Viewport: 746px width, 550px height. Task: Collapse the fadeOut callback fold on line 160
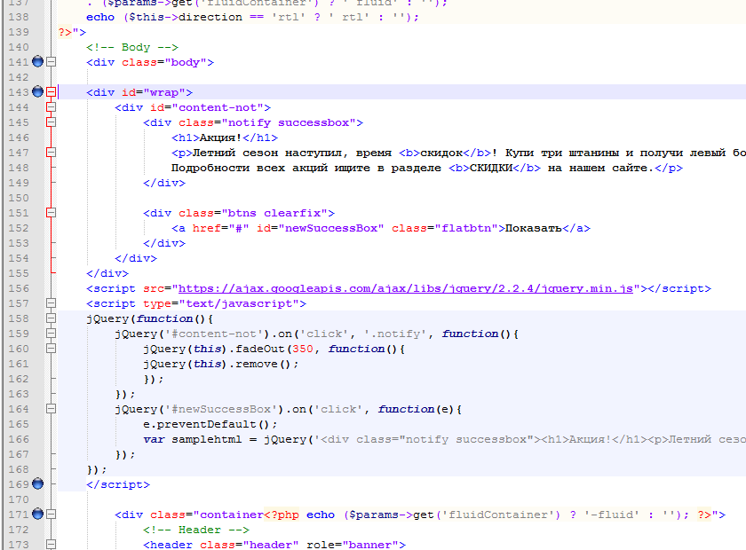[x=51, y=349]
